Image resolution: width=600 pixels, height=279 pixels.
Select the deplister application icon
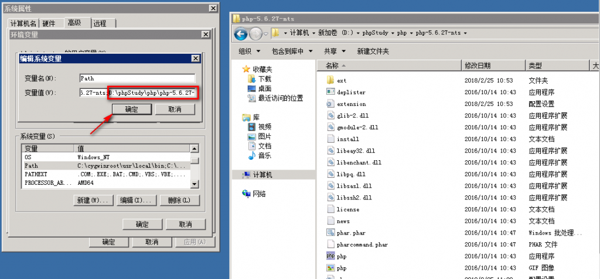[330, 92]
